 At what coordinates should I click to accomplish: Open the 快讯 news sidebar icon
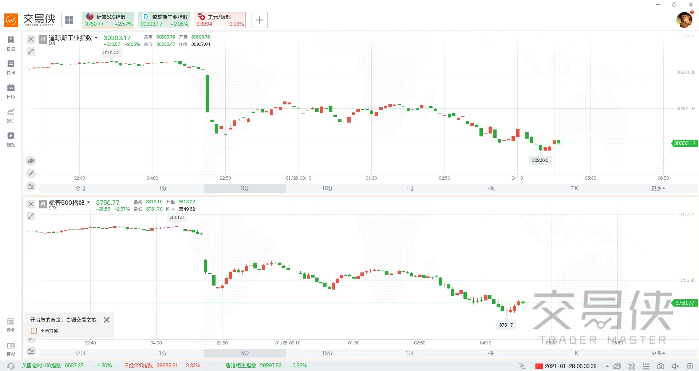coord(11,67)
